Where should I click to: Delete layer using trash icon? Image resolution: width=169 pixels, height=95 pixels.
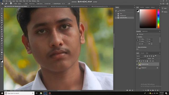[158, 90]
